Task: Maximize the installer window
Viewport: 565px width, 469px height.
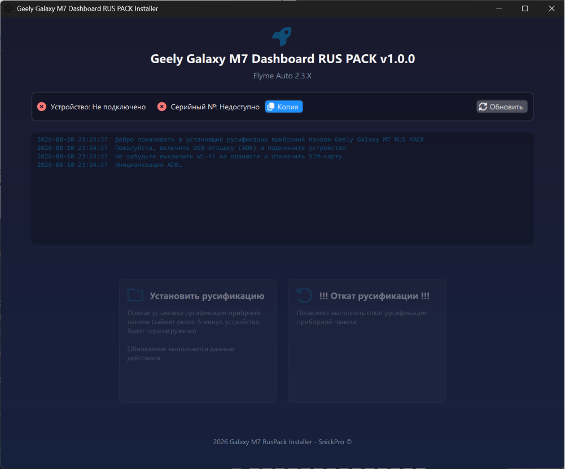Action: pos(525,8)
